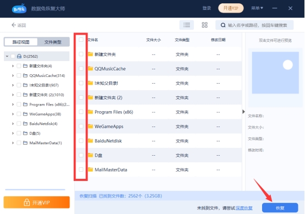
Task: Check the QQMusicCache row checkbox in list
Action: coord(81,68)
